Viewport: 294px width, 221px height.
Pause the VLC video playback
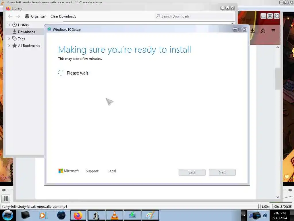6,199
